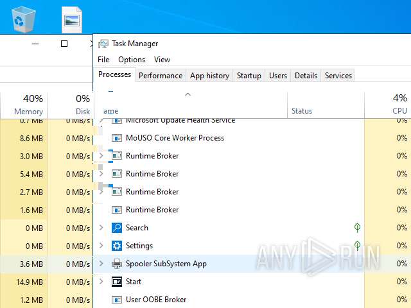This screenshot has width=411, height=308.
Task: Select the MoUSO Core Worker Process icon
Action: pos(117,138)
